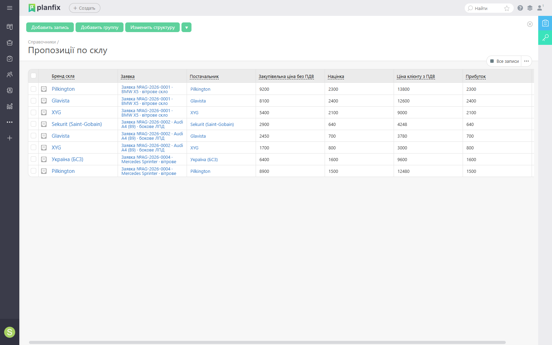Image resolution: width=552 pixels, height=345 pixels.
Task: Open the planner columns icon in sidebar
Action: click(x=10, y=27)
